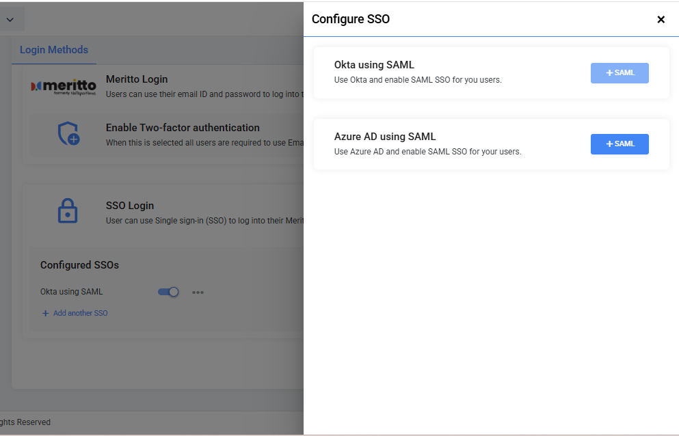Select Okta using SAML card title in panel
Image resolution: width=679 pixels, height=436 pixels.
[374, 66]
